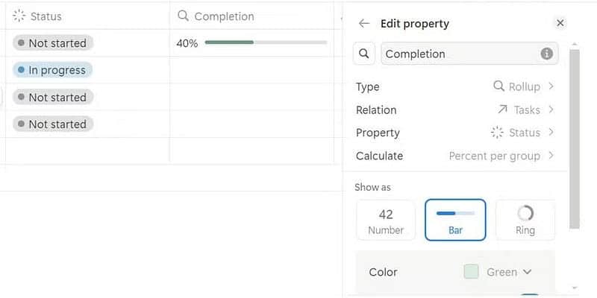This screenshot has width=597, height=298.
Task: Open the Green color dropdown
Action: pyautogui.click(x=508, y=272)
